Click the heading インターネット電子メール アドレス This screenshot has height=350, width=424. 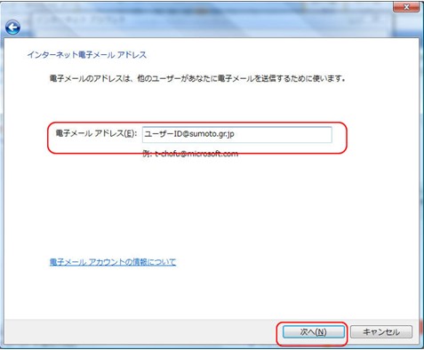point(87,55)
